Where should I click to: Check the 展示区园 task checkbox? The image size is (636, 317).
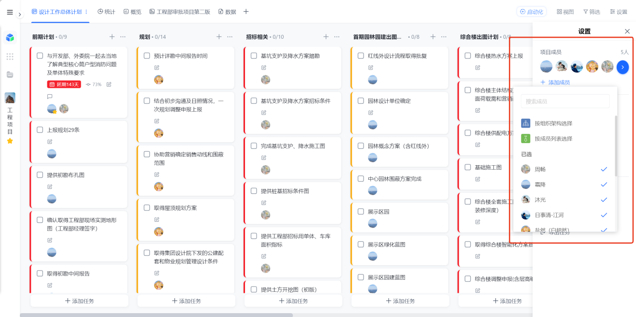pyautogui.click(x=361, y=212)
